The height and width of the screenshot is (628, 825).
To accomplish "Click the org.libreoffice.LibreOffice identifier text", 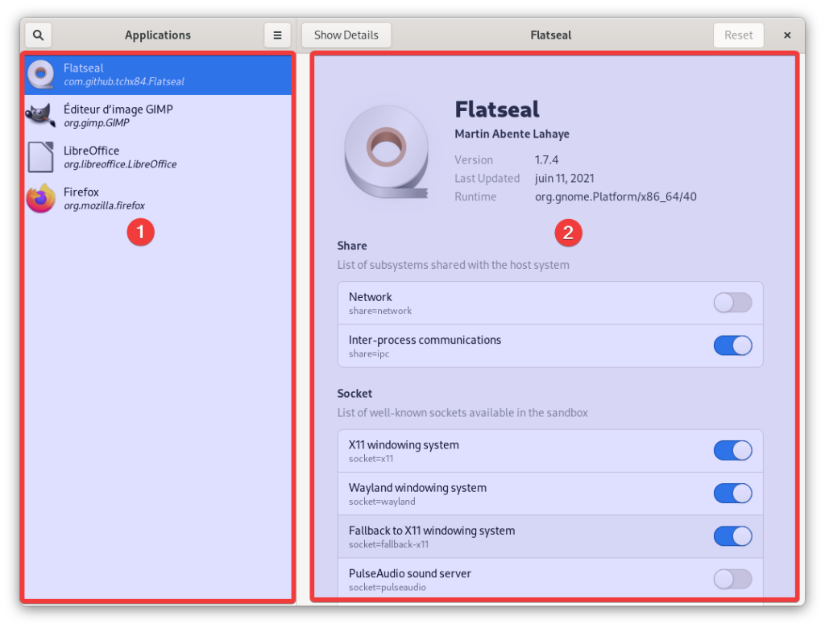I will tap(120, 164).
